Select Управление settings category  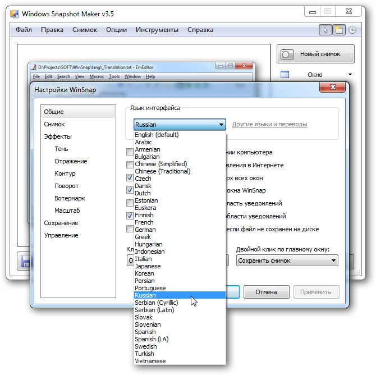[x=61, y=235]
